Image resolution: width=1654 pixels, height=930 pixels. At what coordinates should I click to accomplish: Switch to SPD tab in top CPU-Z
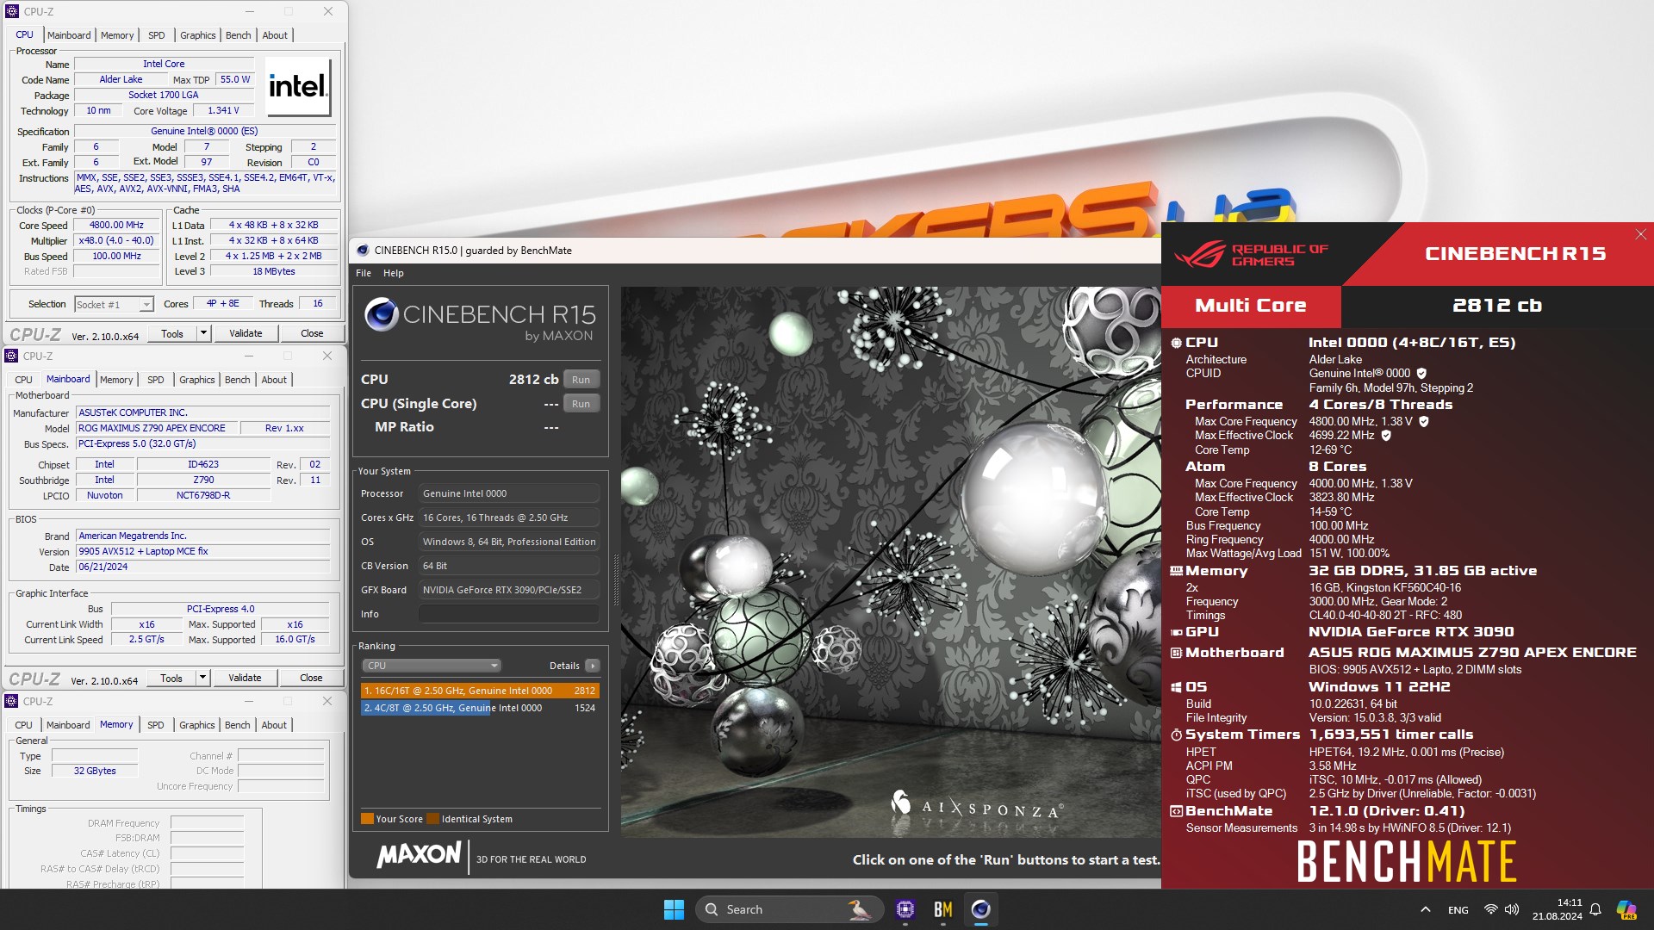156,35
